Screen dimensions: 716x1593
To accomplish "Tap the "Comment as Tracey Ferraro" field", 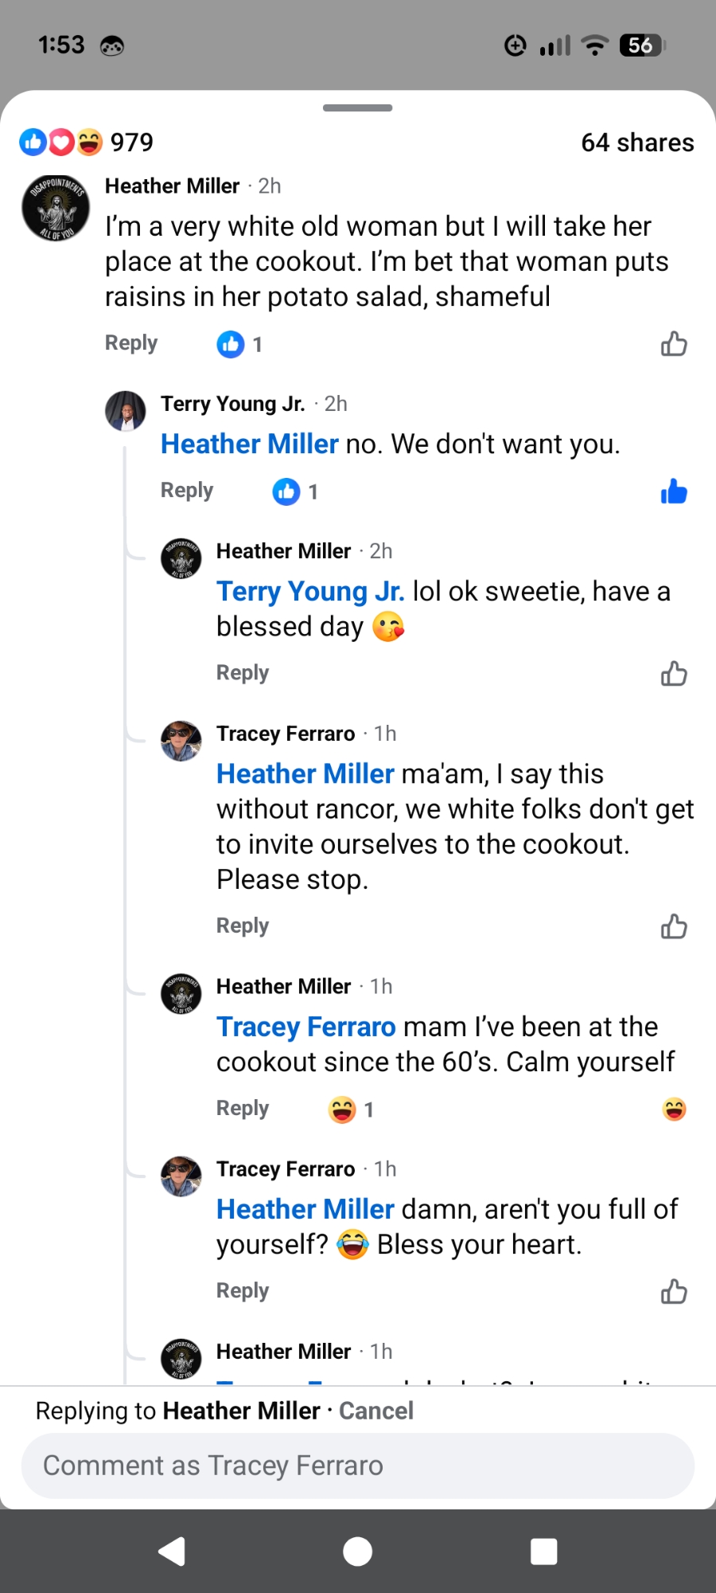I will click(357, 1466).
